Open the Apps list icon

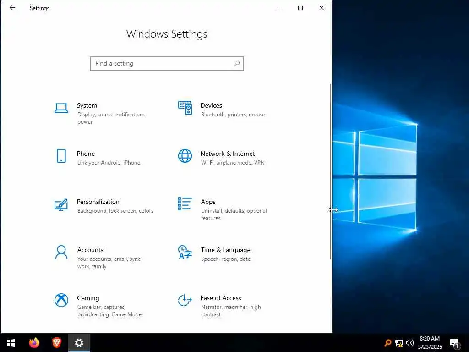pos(185,203)
